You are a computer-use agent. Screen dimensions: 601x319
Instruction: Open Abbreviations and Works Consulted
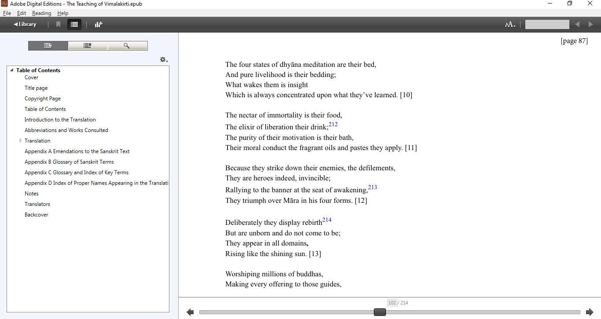click(66, 130)
